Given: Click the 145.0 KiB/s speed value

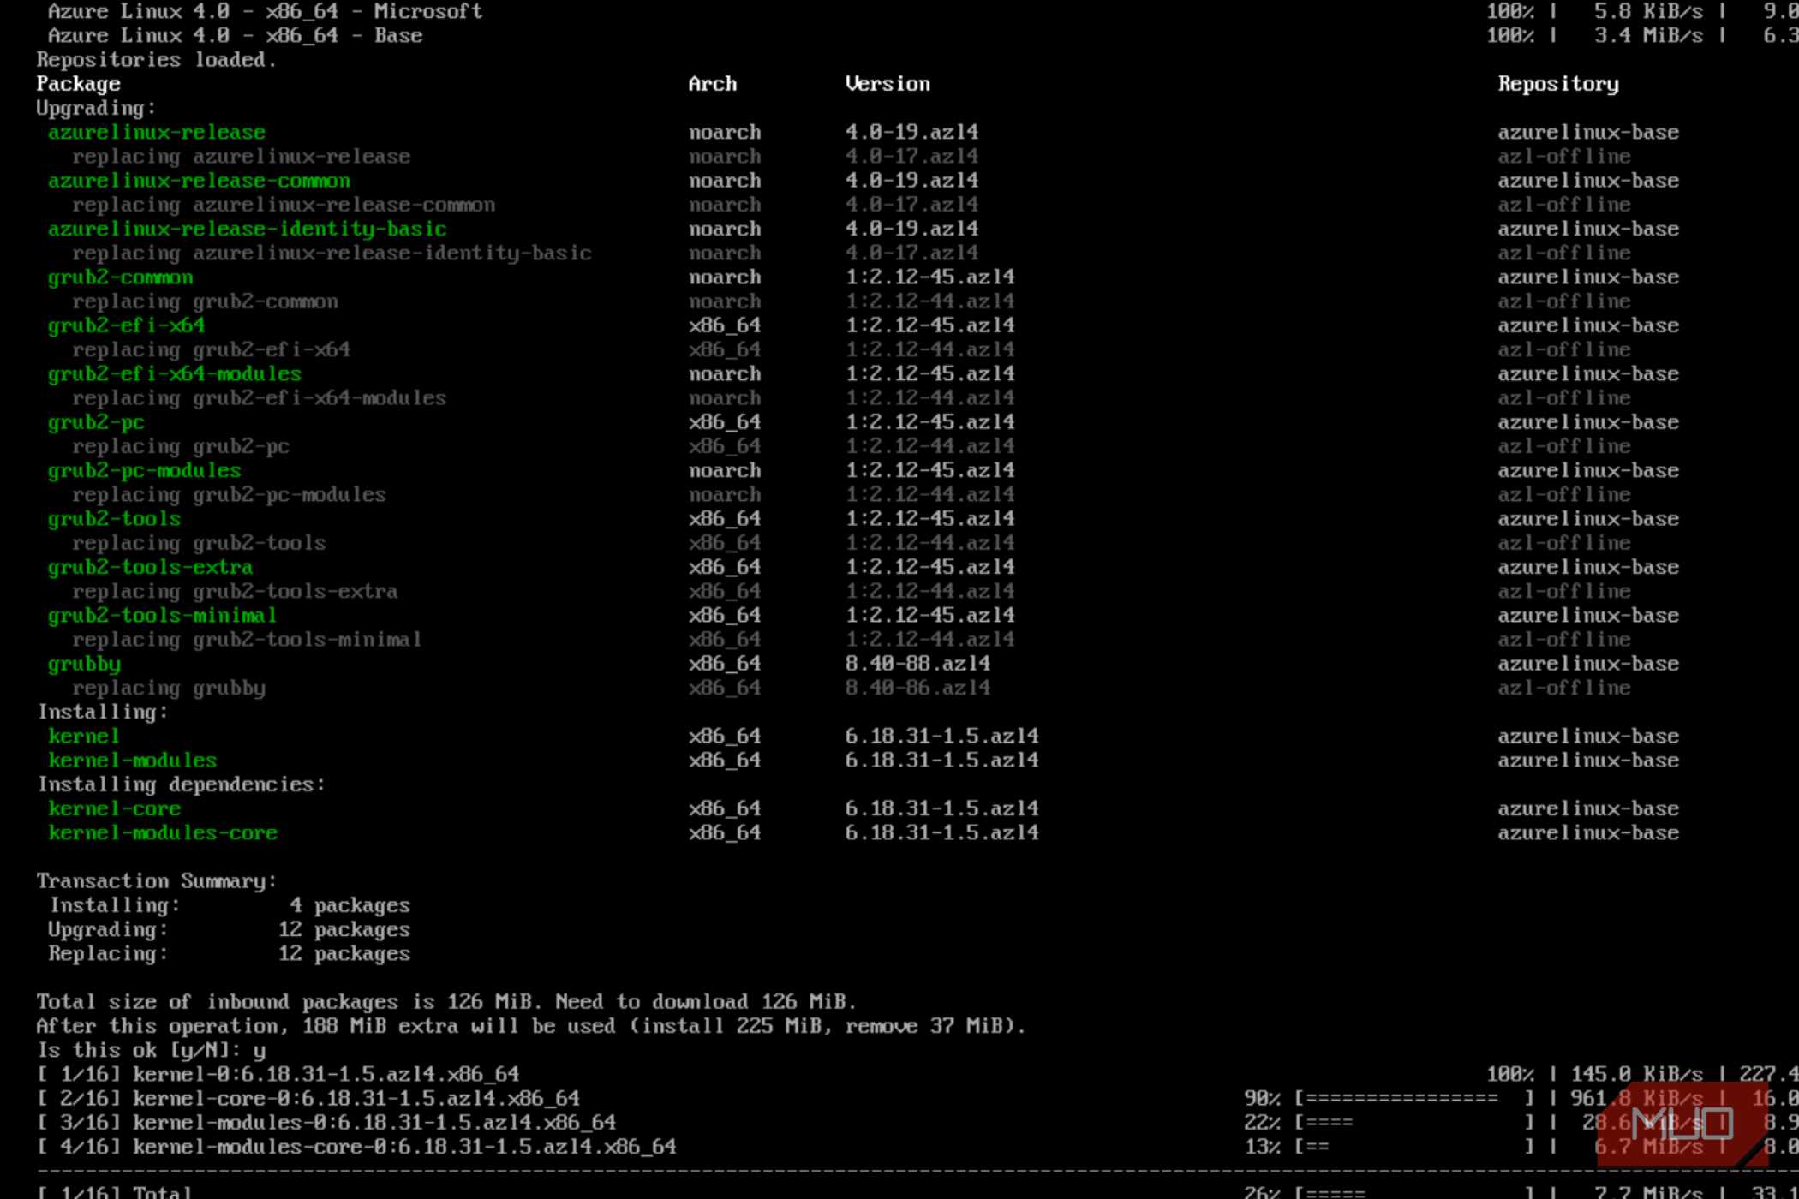Looking at the screenshot, I should 1637,1075.
